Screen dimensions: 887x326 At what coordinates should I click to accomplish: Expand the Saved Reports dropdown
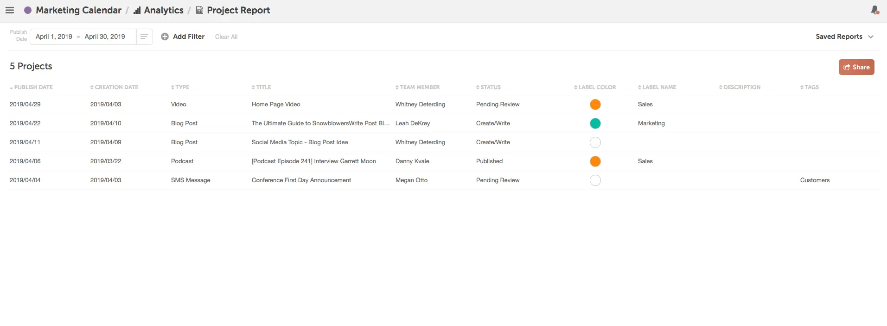[x=844, y=37]
